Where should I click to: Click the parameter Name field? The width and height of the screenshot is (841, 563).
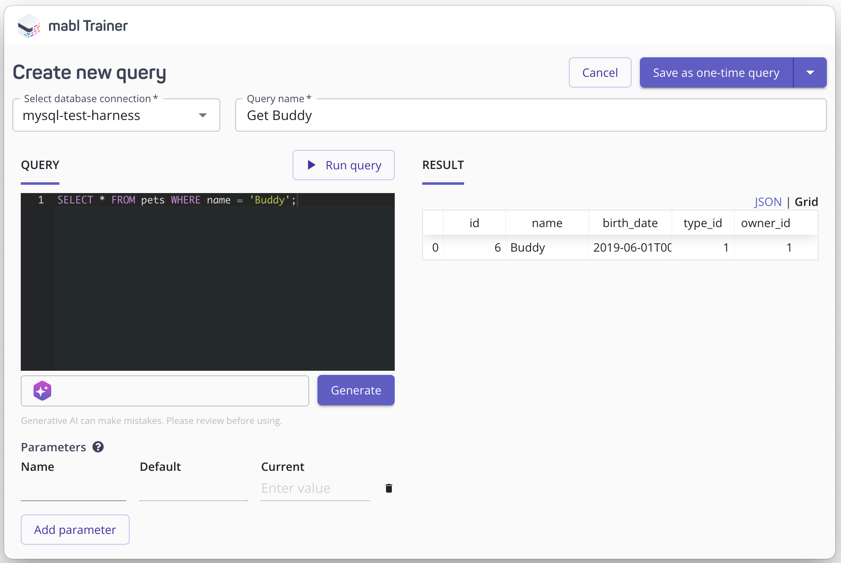pos(74,489)
